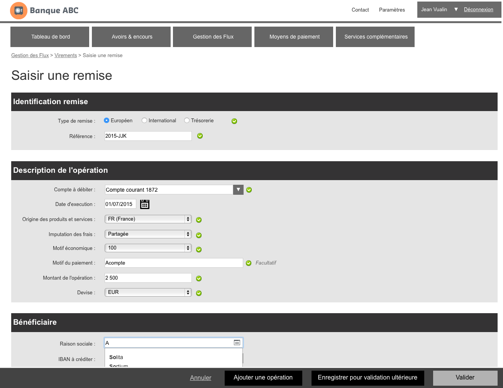Screen dimensions: 503x388
Task: Click the Valider button
Action: tap(465, 378)
